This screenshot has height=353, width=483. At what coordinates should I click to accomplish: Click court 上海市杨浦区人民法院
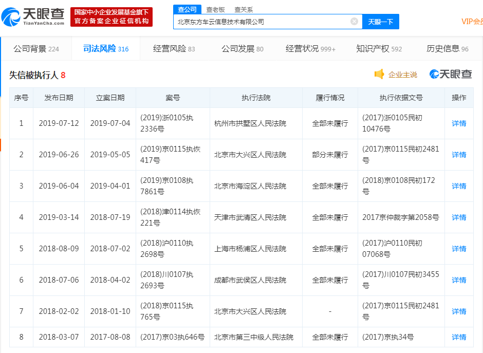tap(250, 249)
